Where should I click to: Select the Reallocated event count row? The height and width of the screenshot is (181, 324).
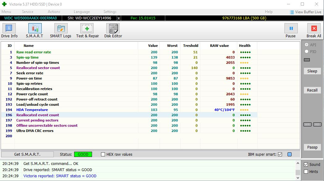click(x=38, y=115)
